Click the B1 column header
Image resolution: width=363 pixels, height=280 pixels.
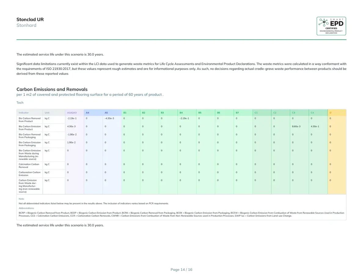125,113
